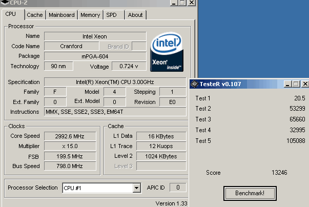
Task: Click the Voltage value 0.724 v
Action: tap(129, 66)
